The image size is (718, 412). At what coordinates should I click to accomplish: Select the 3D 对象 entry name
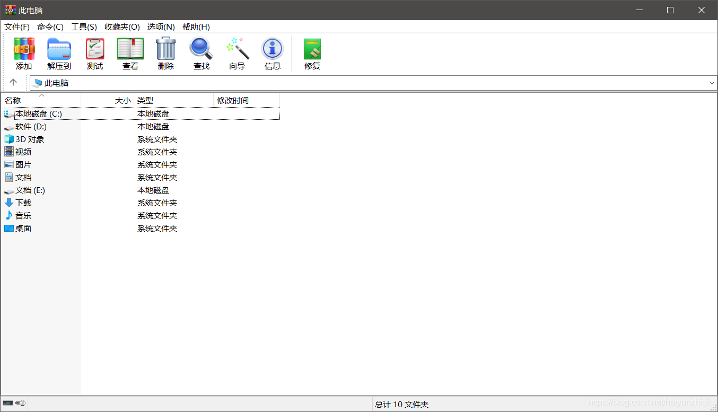(30, 139)
